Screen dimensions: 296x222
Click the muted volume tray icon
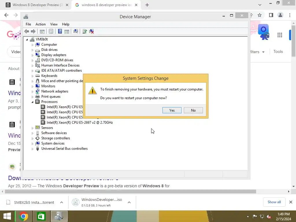pos(269,217)
